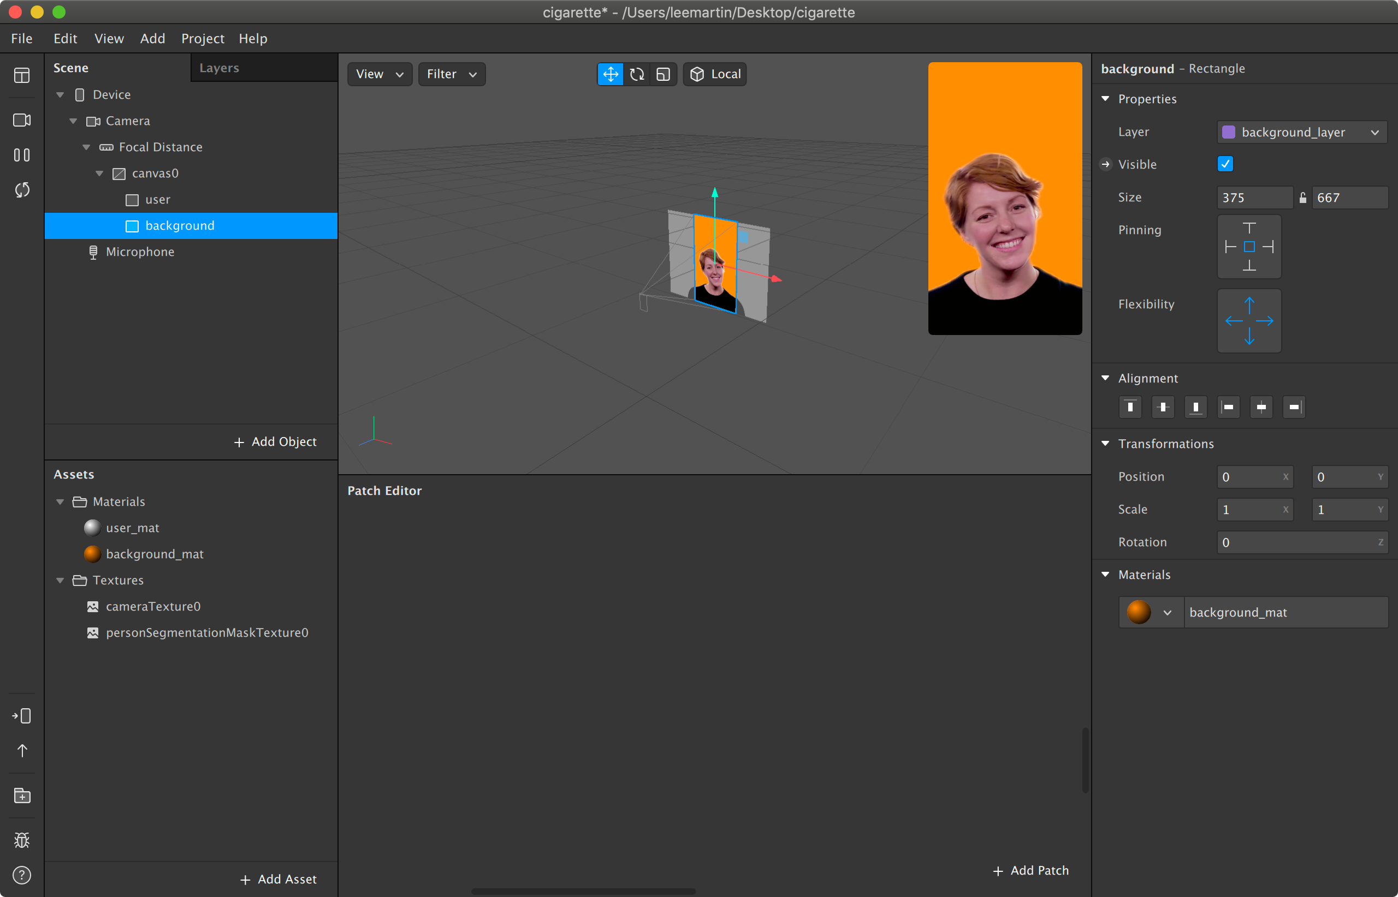1398x897 pixels.
Task: Collapse the Alignment section
Action: click(x=1105, y=379)
